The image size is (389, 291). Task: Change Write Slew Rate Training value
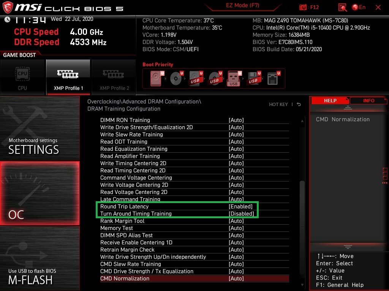point(236,135)
